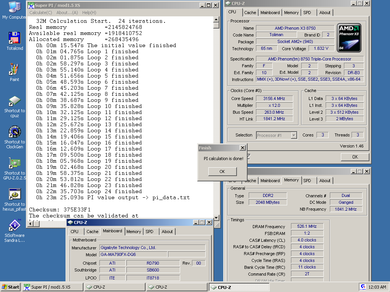The height and width of the screenshot is (292, 390).
Task: Open the Paint desktop shortcut
Action: 14,72
